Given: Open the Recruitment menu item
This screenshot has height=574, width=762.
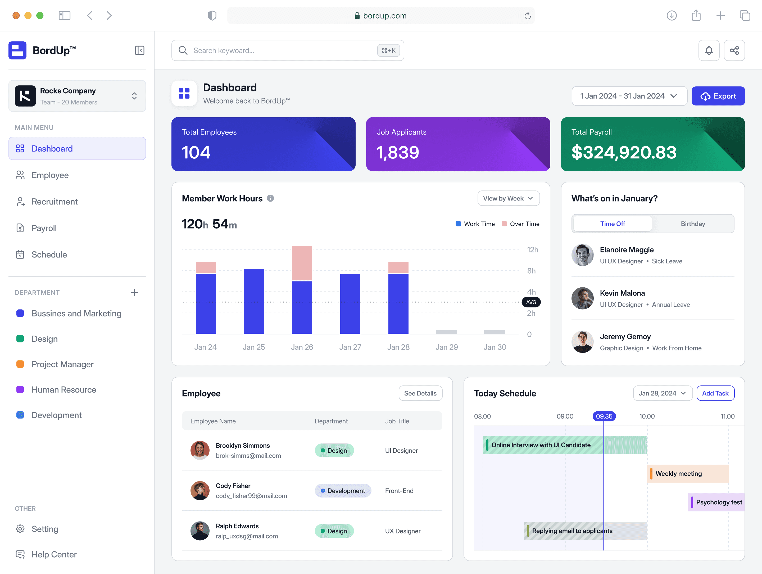Looking at the screenshot, I should click(x=55, y=202).
